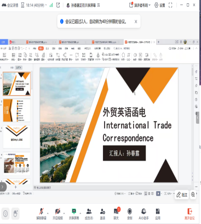Start screen sharing (共享屏幕)

pyautogui.click(x=74, y=214)
